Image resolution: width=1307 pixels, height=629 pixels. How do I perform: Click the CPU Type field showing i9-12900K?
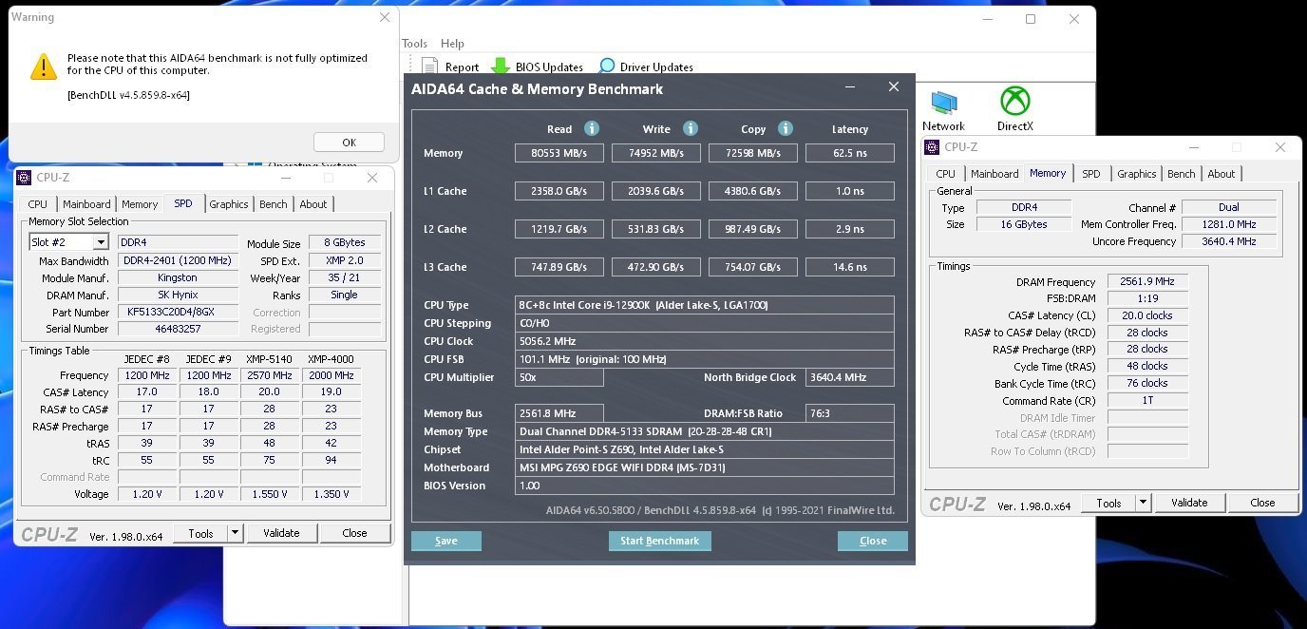tap(705, 305)
